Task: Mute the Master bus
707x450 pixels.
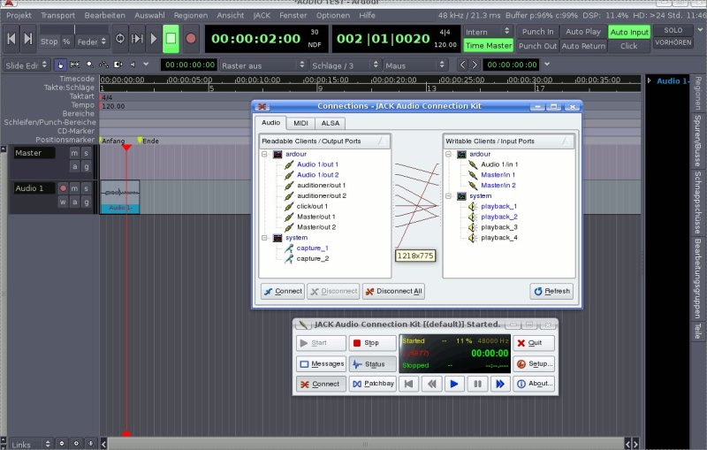Action: 75,153
